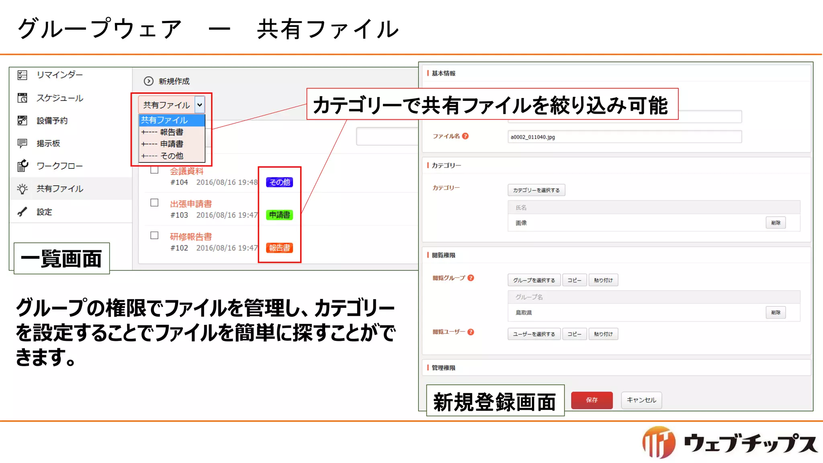Click コピー button in 閲覧ユーザー row
This screenshot has width=823, height=463.
tap(574, 334)
